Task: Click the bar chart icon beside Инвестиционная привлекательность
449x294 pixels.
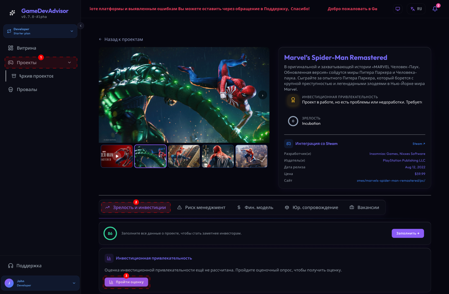Action: click(x=109, y=258)
